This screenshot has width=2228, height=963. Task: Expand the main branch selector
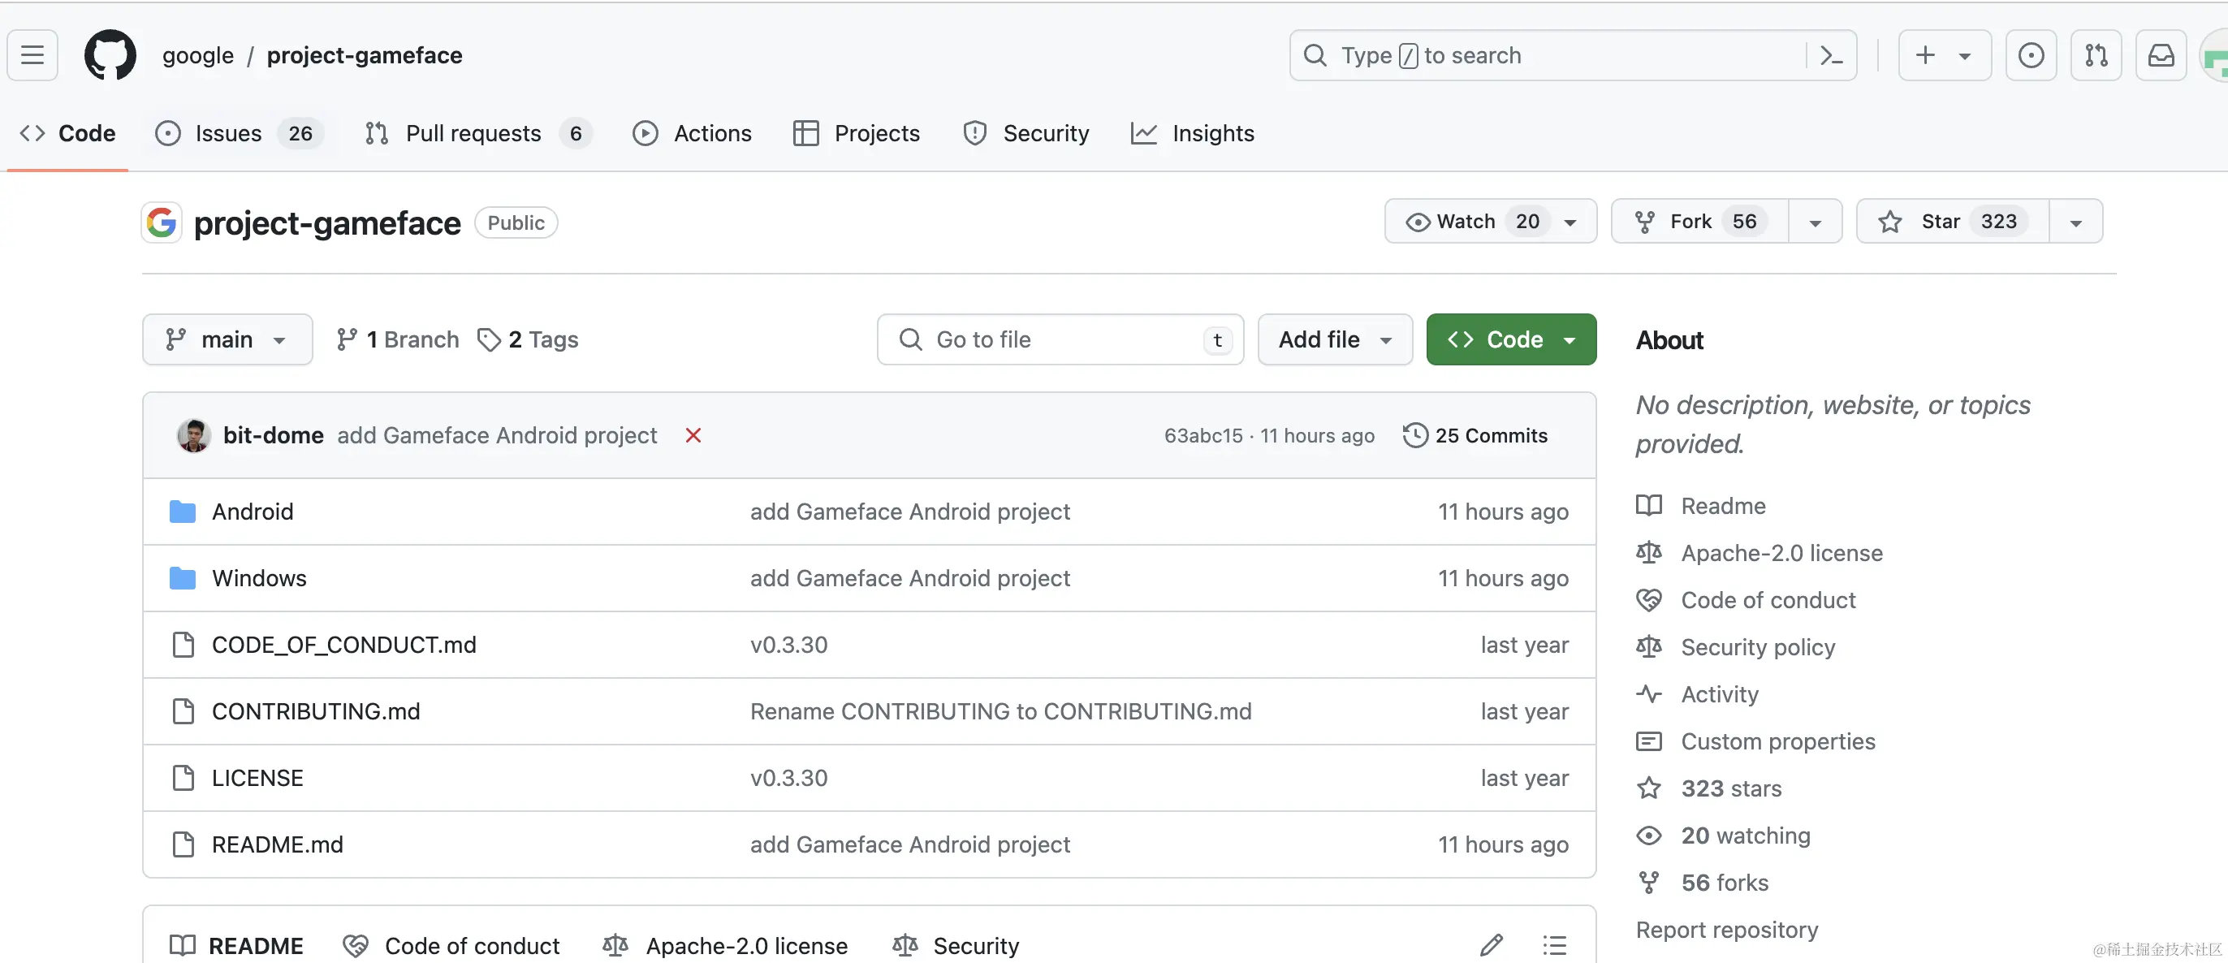(x=227, y=339)
